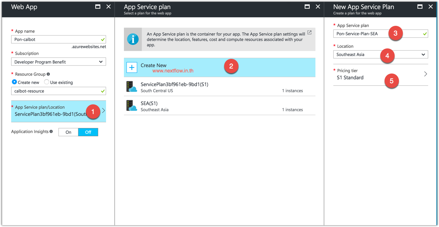Click the maximize icon on New App Service Plan blade
The height and width of the screenshot is (227, 439).
(x=420, y=6)
